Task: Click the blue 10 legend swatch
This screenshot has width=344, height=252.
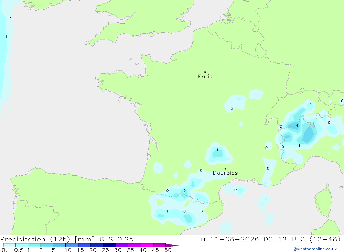Action: [72, 245]
